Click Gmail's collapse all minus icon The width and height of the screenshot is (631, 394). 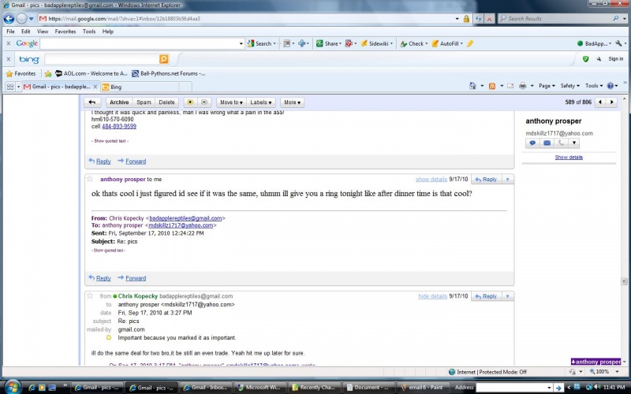point(204,102)
